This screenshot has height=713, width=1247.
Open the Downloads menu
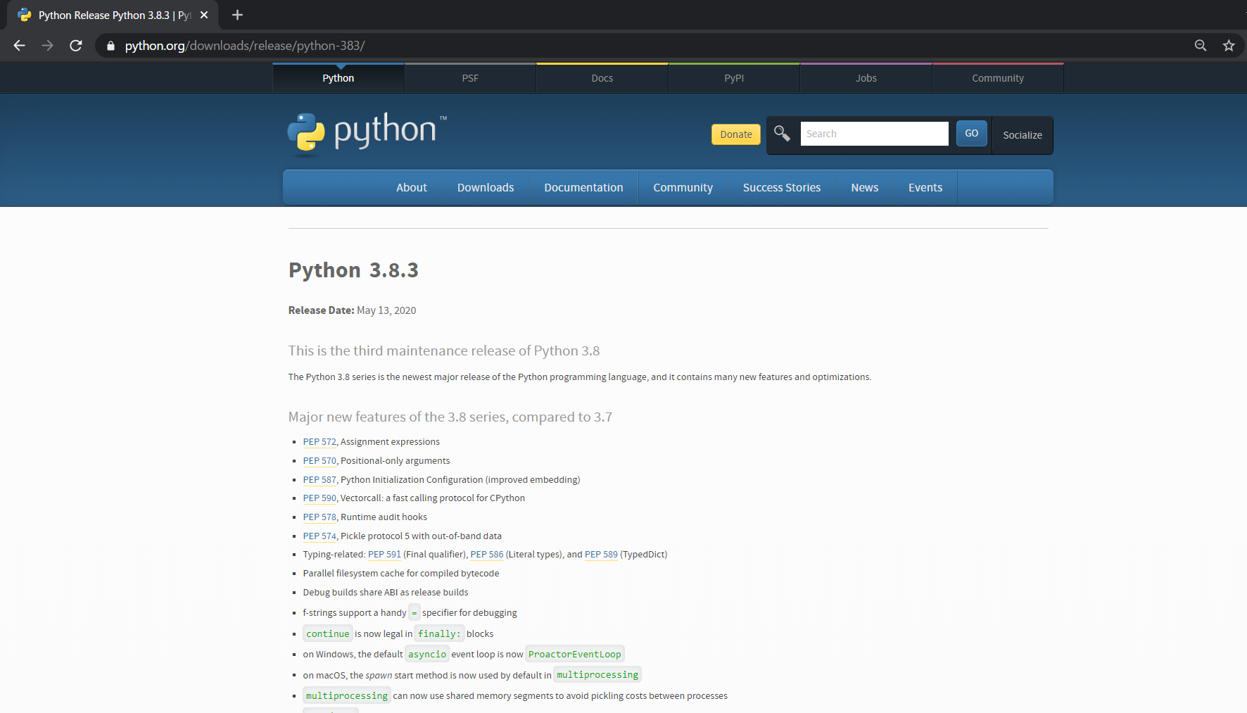click(x=485, y=187)
